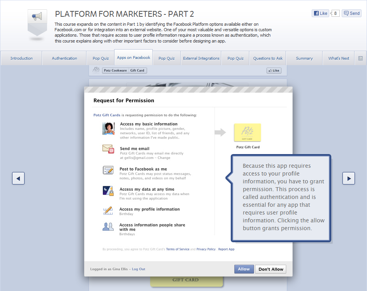The width and height of the screenshot is (367, 291).
Task: Click Access information people share with me heading
Action: [152, 227]
